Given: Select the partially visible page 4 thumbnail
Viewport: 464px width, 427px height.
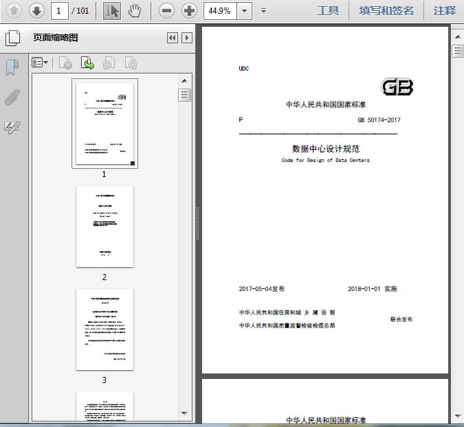Looking at the screenshot, I should tap(104, 406).
